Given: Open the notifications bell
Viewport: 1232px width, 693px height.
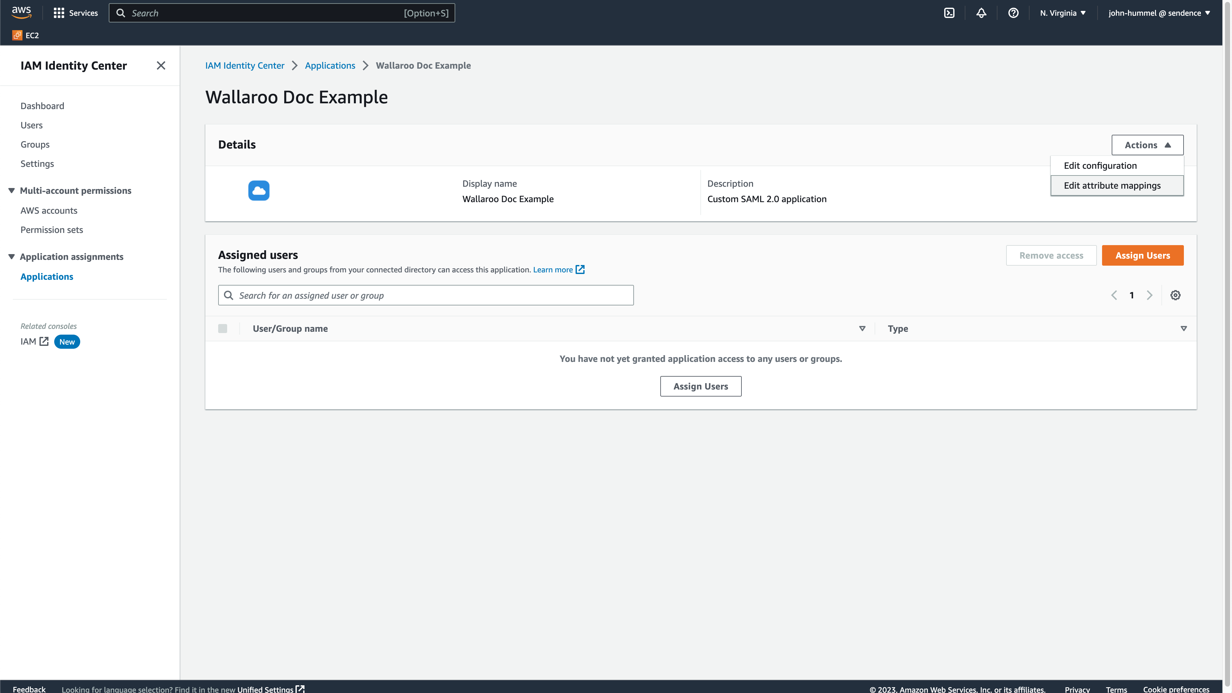Looking at the screenshot, I should pos(981,13).
